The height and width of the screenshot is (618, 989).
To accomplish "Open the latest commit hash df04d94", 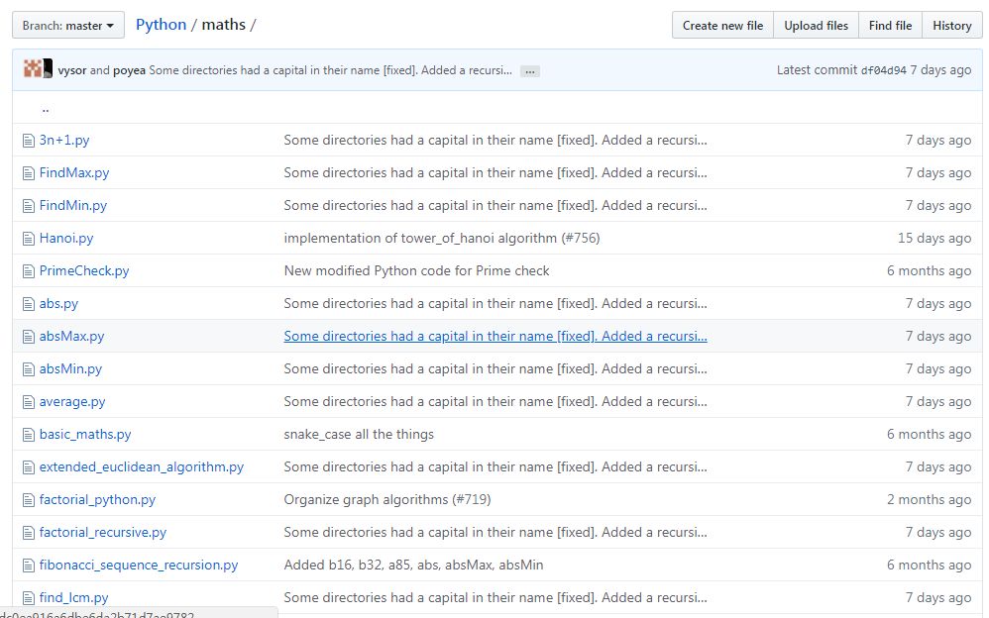I will point(883,71).
